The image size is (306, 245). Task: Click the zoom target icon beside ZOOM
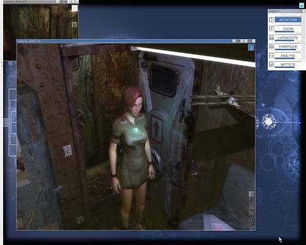click(x=272, y=29)
